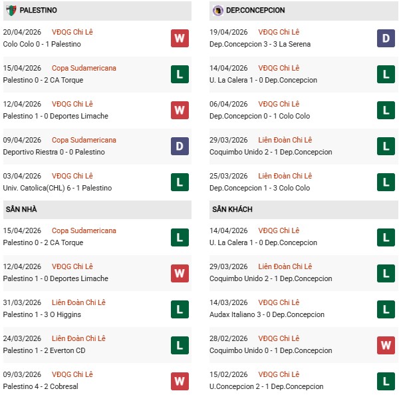Click D badge for Dep.Concepcion 3-3 La Serena

[386, 38]
